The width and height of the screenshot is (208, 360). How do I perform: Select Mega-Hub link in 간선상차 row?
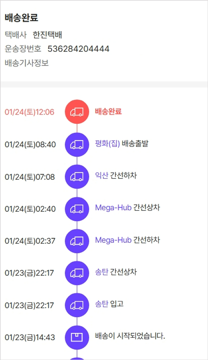(x=113, y=208)
